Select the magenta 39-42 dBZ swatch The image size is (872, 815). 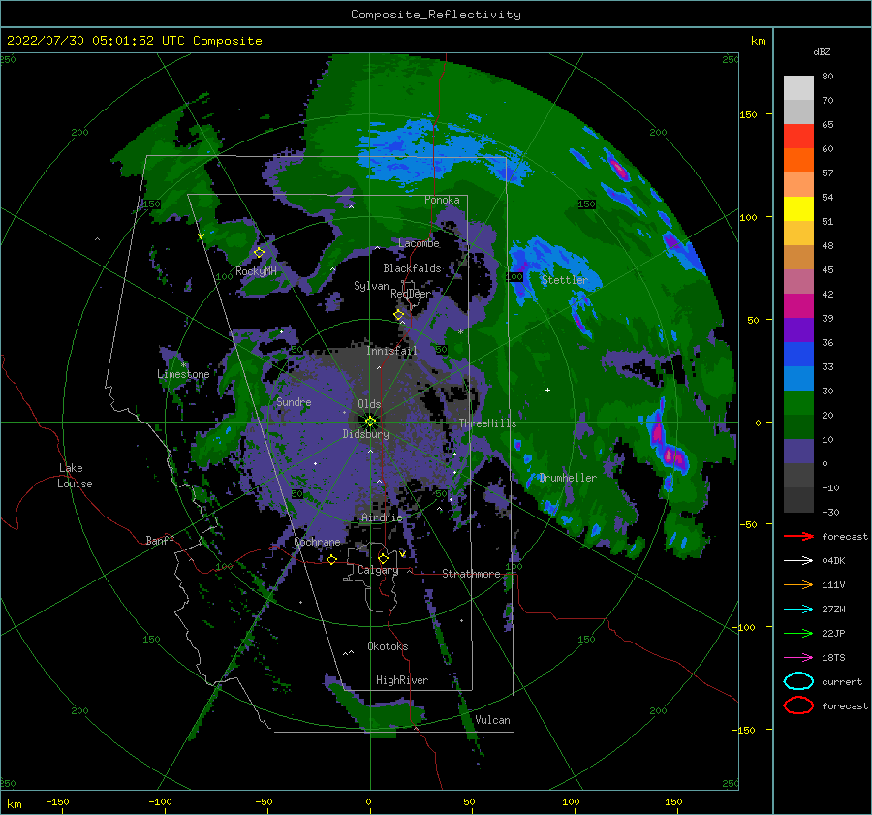click(798, 306)
